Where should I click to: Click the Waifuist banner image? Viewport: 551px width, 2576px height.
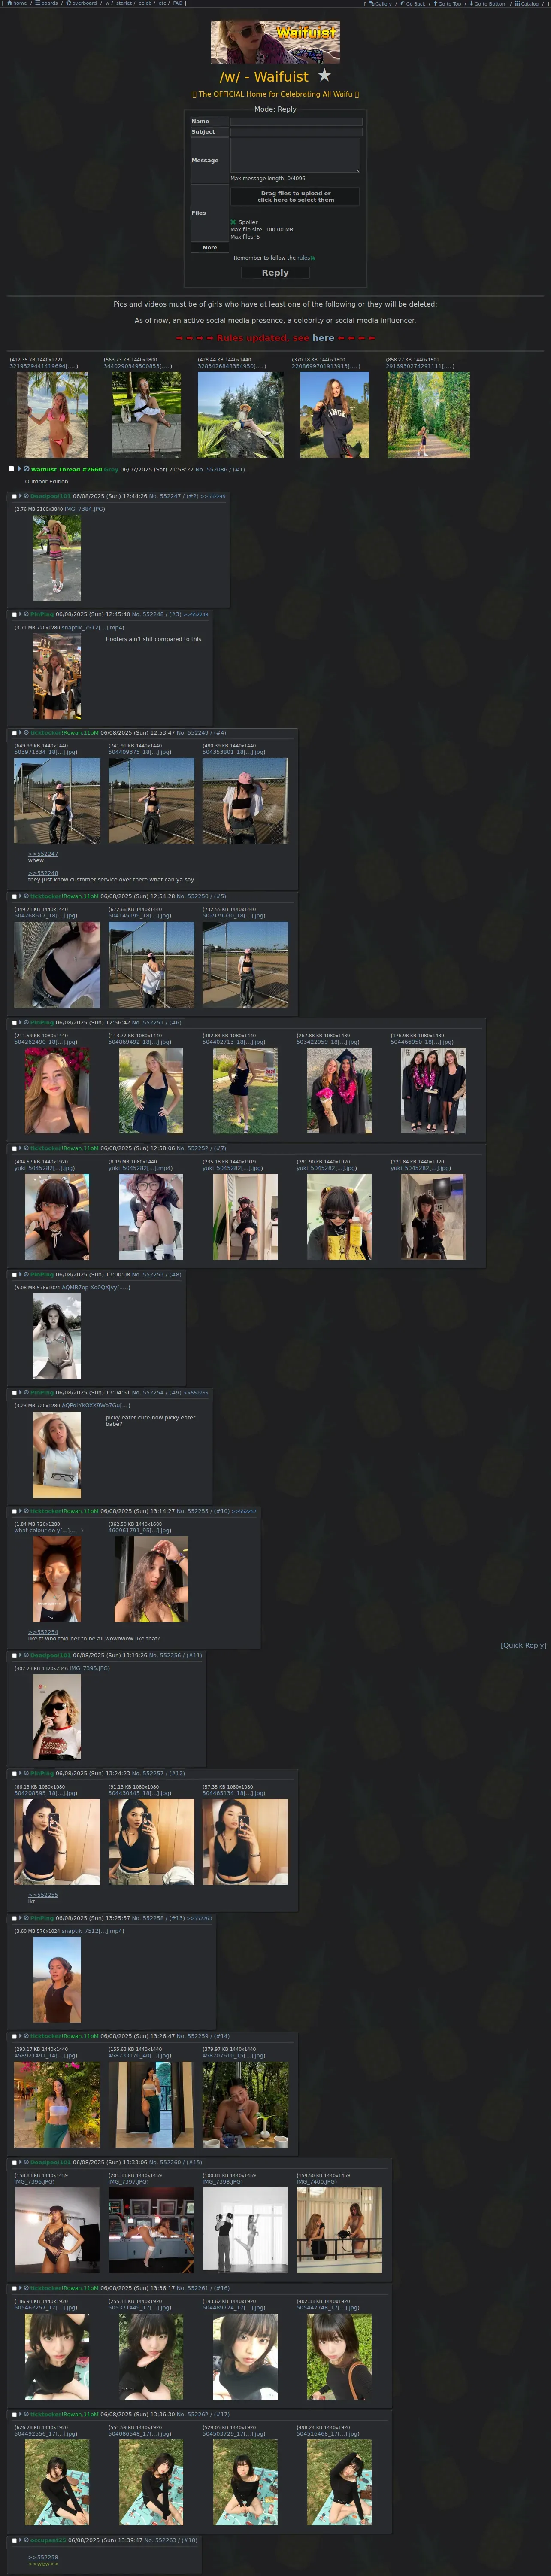click(x=275, y=42)
